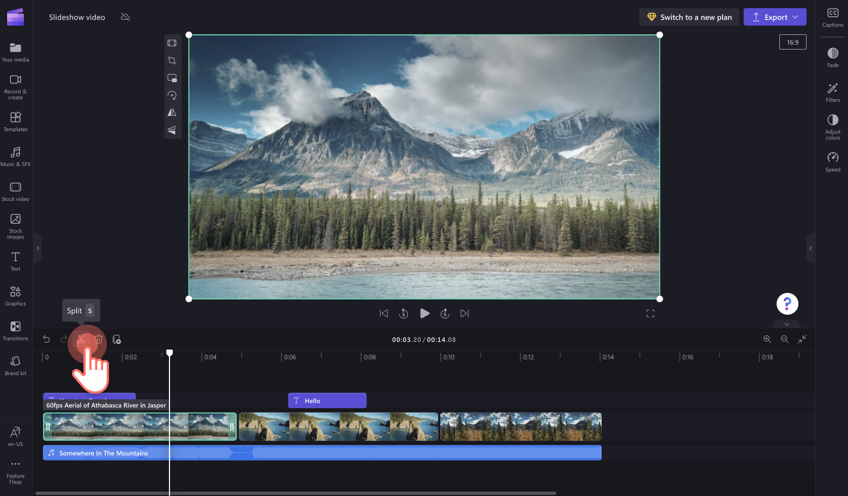This screenshot has height=496, width=848.
Task: Open the Captions panel
Action: click(x=832, y=17)
